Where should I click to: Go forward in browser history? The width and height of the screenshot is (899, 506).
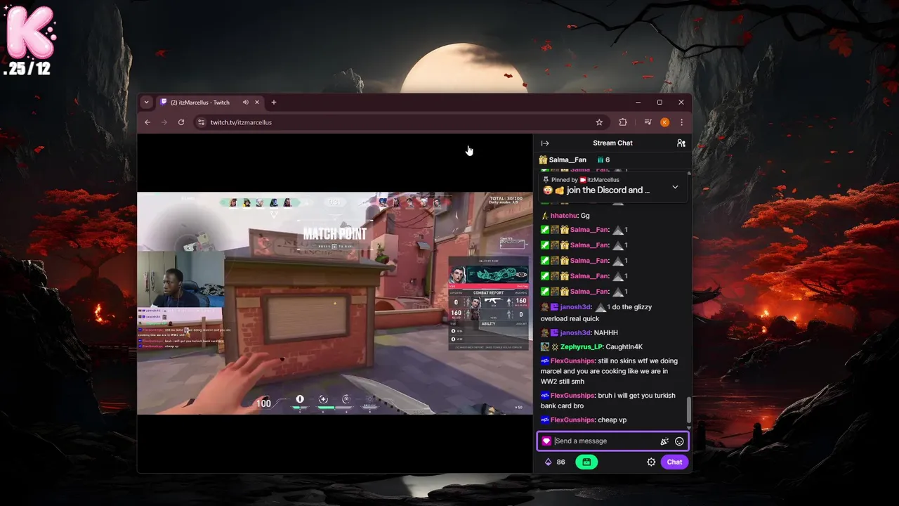point(164,122)
